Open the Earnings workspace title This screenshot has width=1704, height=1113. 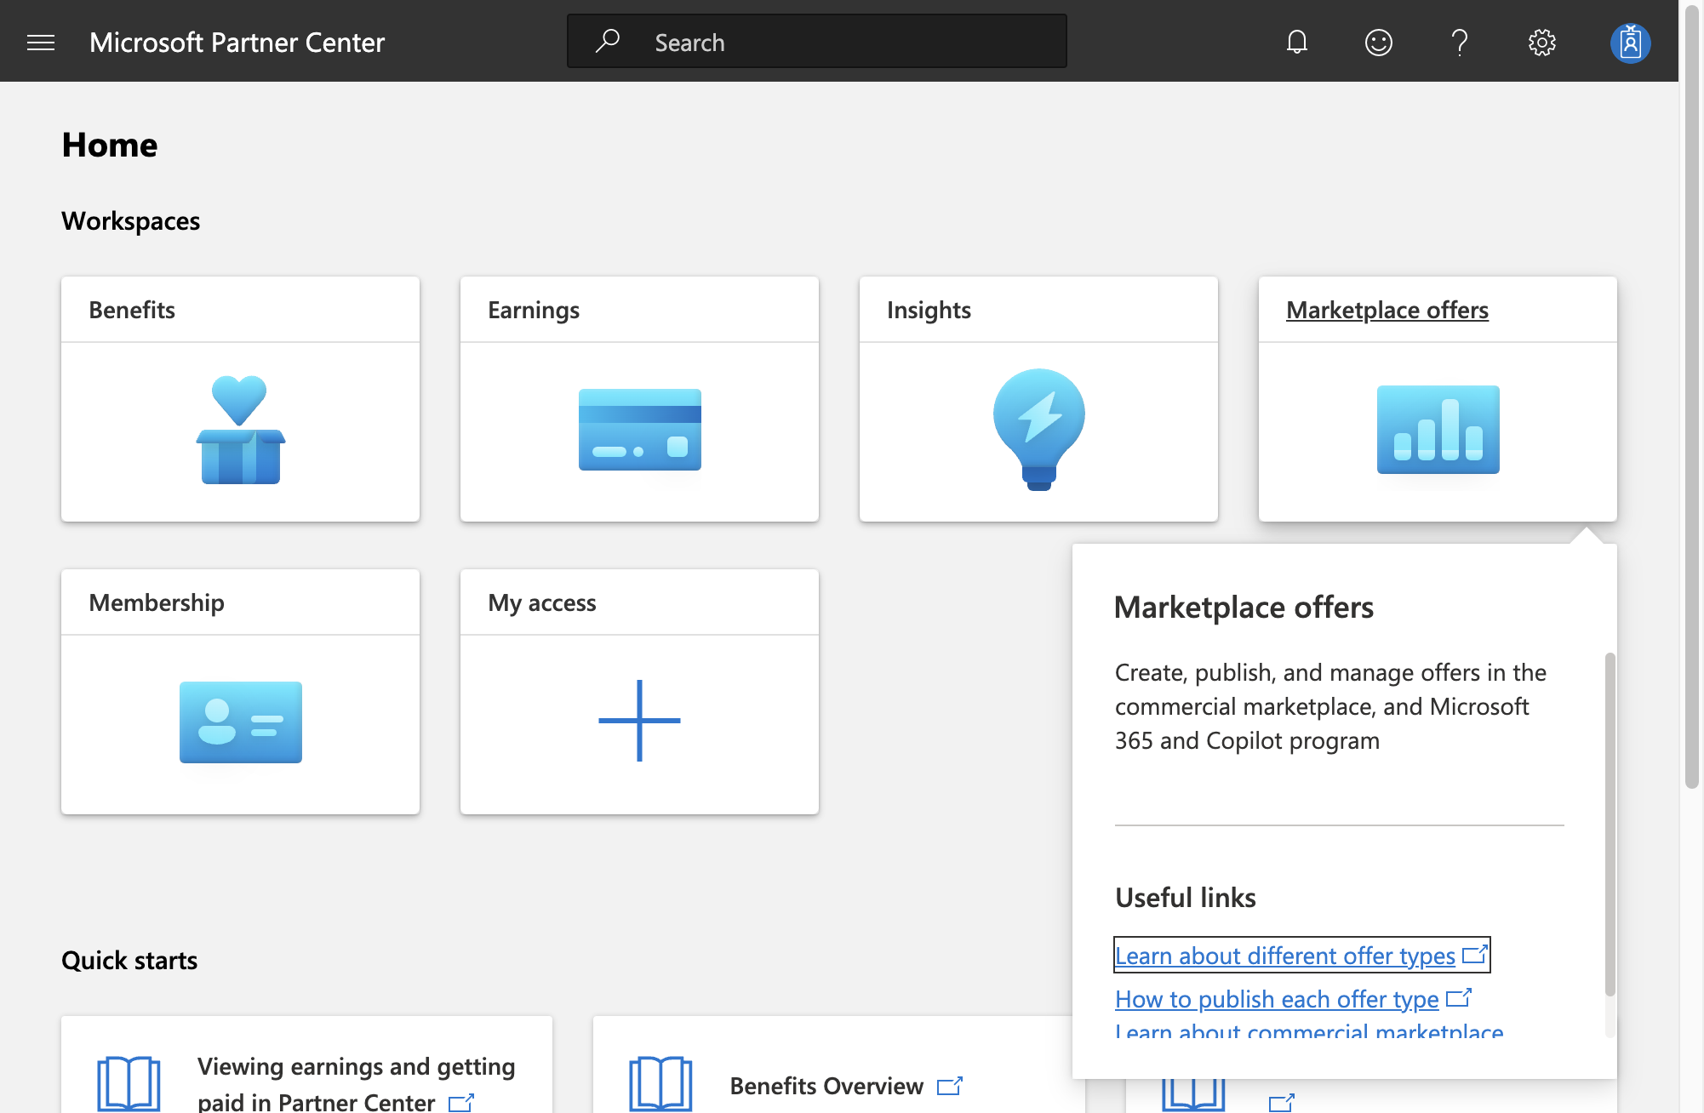coord(534,310)
